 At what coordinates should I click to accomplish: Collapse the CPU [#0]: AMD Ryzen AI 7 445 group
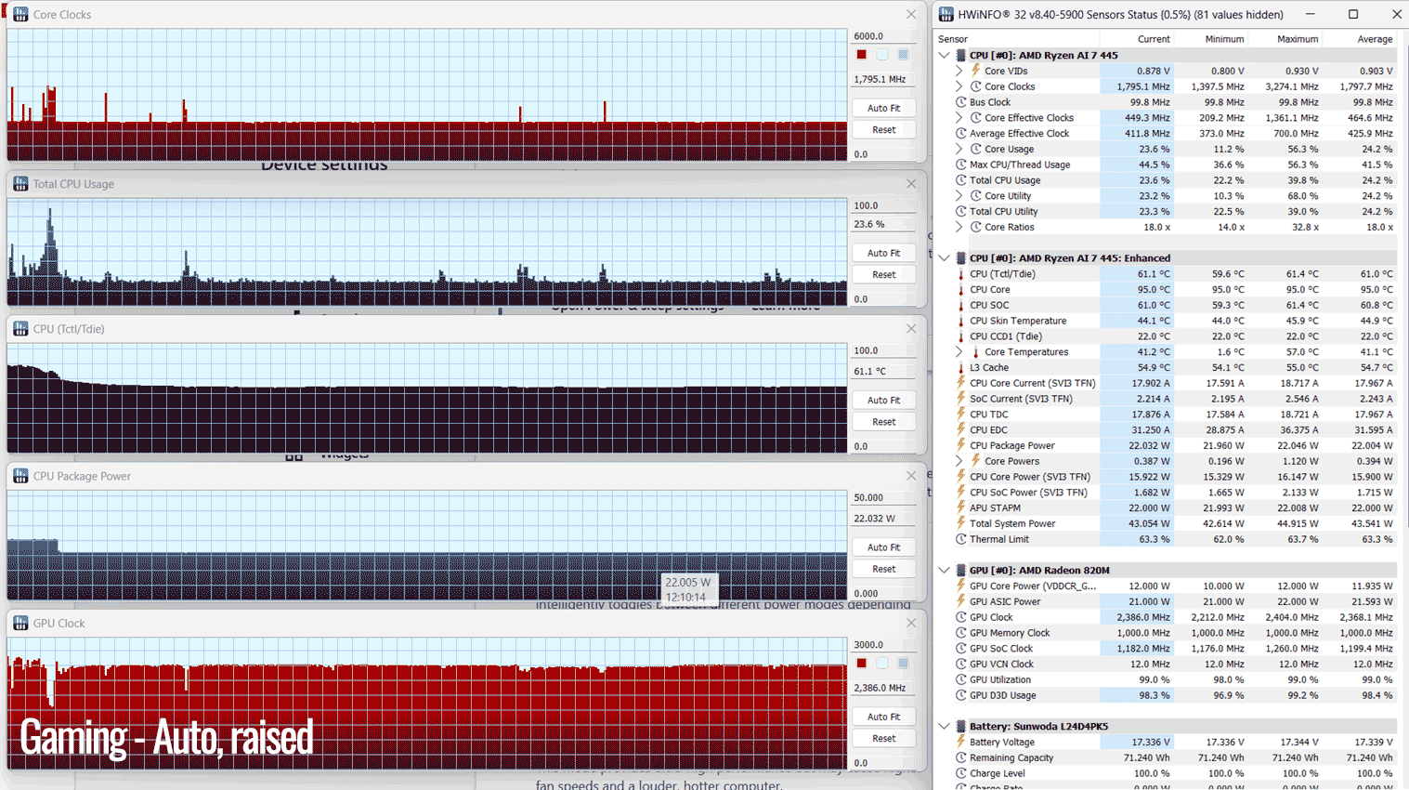945,55
